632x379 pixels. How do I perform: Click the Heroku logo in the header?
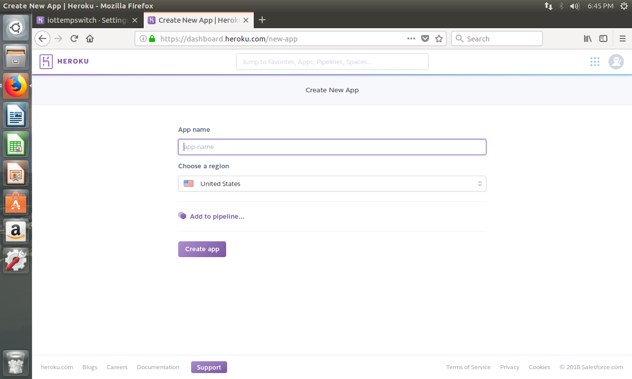pyautogui.click(x=46, y=62)
